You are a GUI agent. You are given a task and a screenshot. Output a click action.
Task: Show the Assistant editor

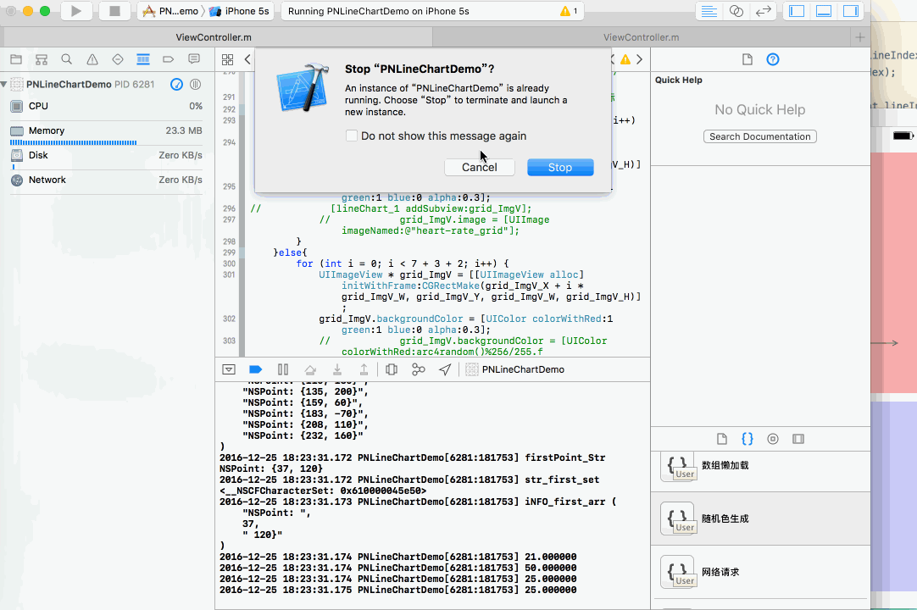(736, 11)
